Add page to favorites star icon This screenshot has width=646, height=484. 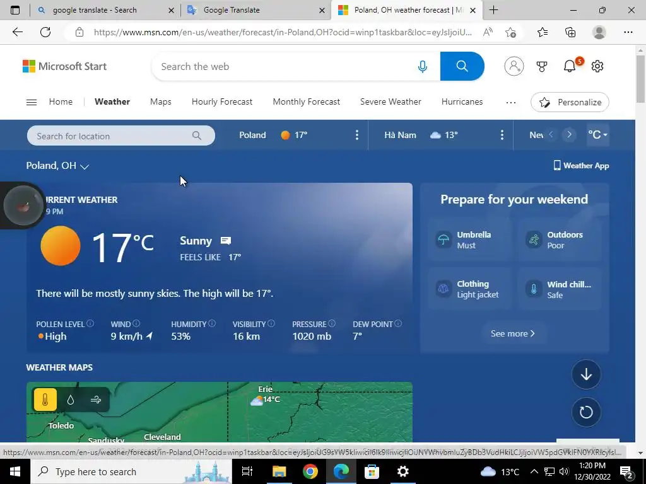(x=510, y=32)
